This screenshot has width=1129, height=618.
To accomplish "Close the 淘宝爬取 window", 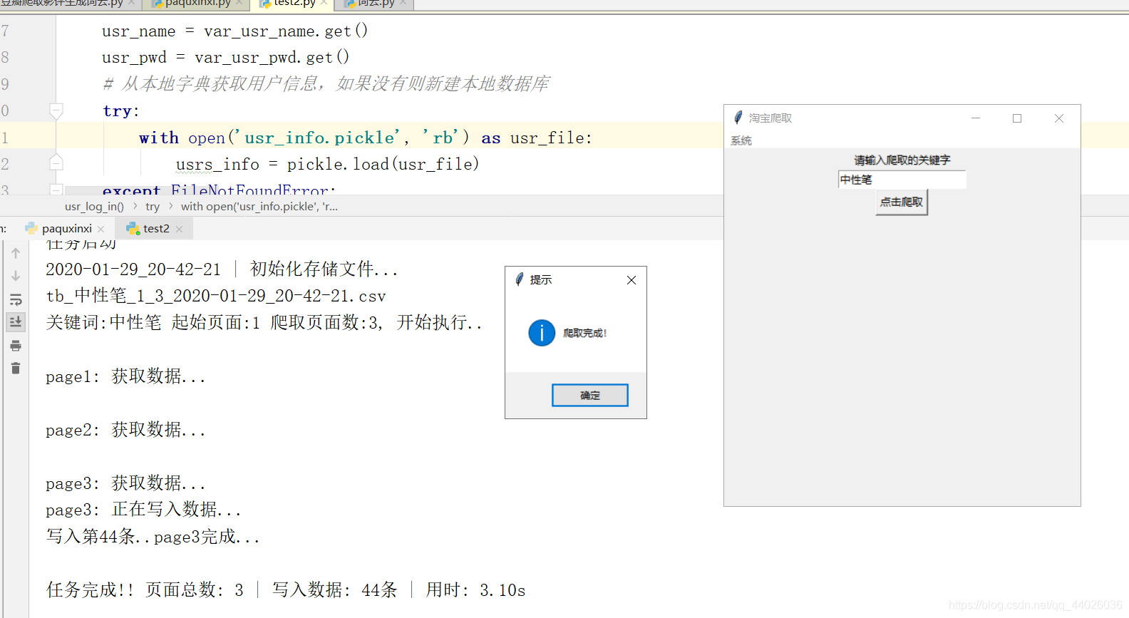I will (1059, 118).
